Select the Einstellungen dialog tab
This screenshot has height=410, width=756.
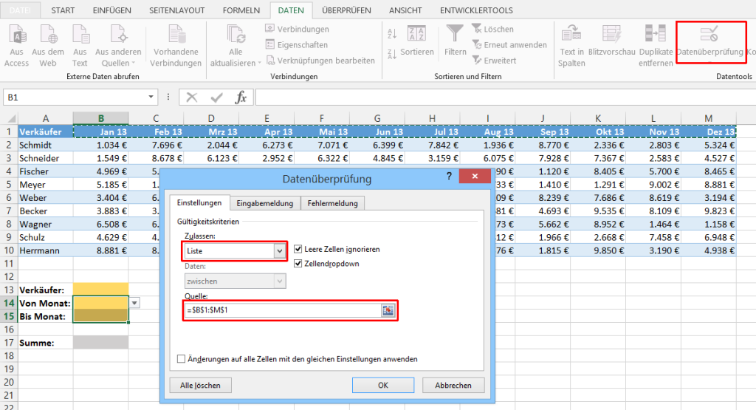[199, 202]
